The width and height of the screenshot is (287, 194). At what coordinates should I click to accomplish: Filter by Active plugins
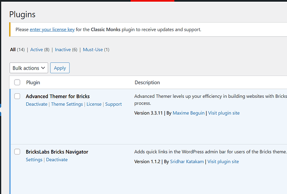tap(37, 50)
